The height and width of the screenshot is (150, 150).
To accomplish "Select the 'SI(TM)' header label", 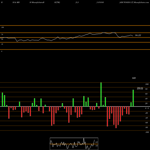I will [57, 2].
